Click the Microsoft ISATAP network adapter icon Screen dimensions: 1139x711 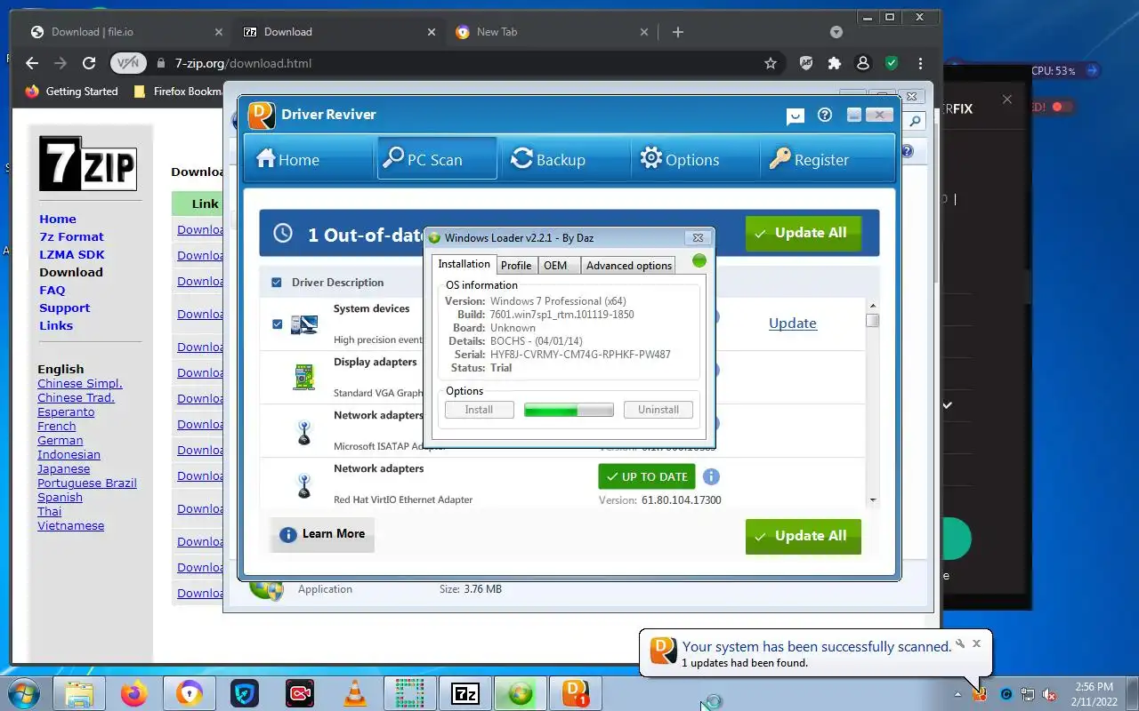(304, 431)
